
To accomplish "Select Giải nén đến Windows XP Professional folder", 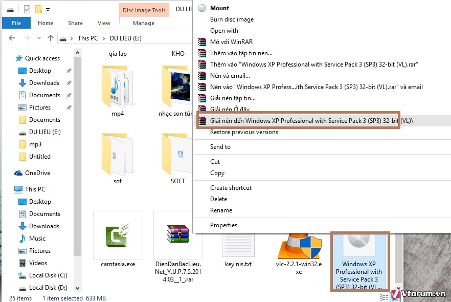I will [312, 121].
